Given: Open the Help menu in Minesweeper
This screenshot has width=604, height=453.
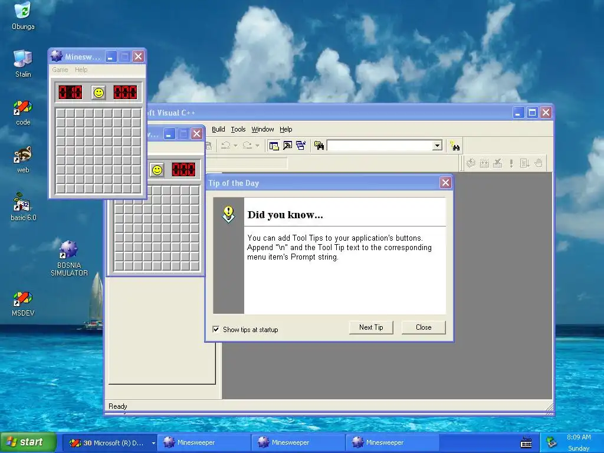Looking at the screenshot, I should pyautogui.click(x=81, y=70).
